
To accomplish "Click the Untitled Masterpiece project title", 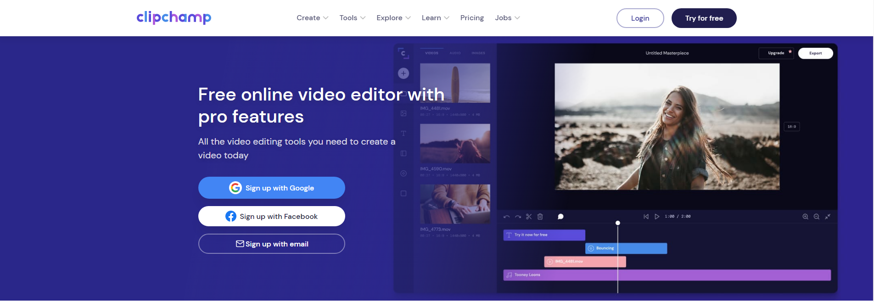I will (667, 53).
